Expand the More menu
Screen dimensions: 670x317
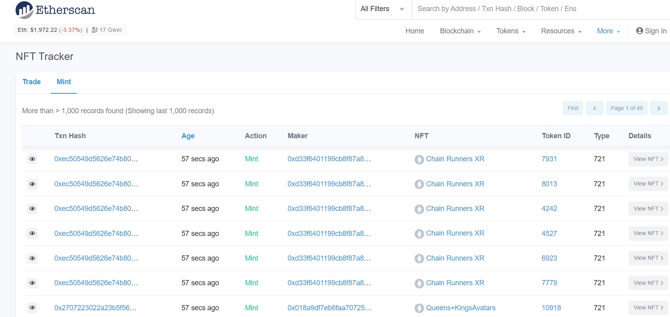[x=609, y=31]
